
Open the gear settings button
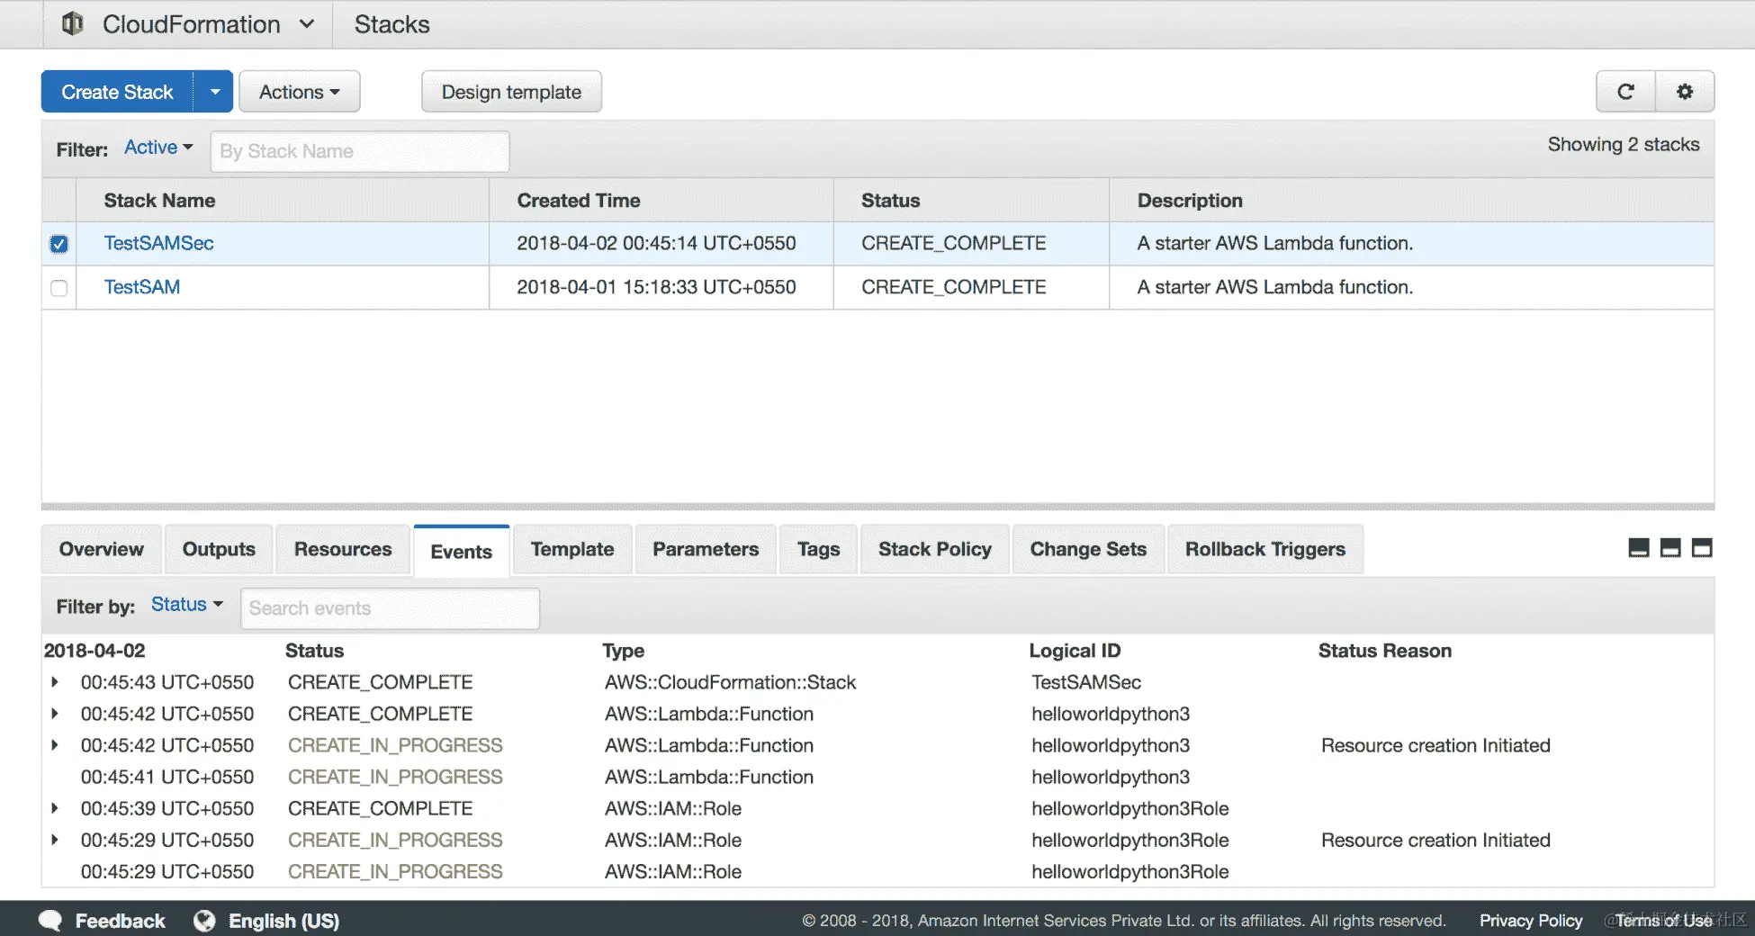point(1685,92)
